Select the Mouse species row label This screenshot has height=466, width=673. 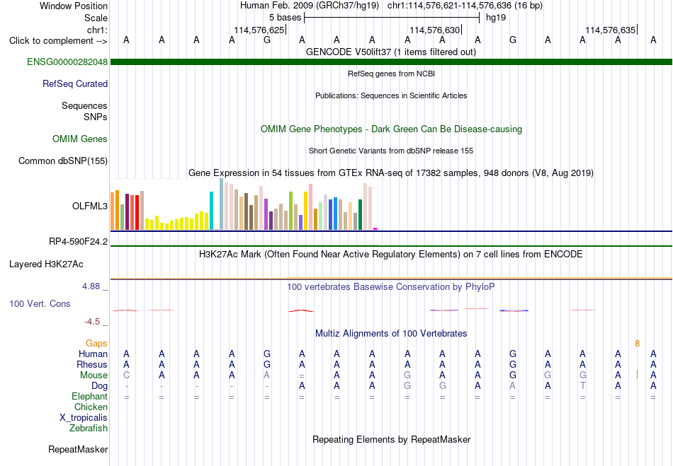[94, 375]
